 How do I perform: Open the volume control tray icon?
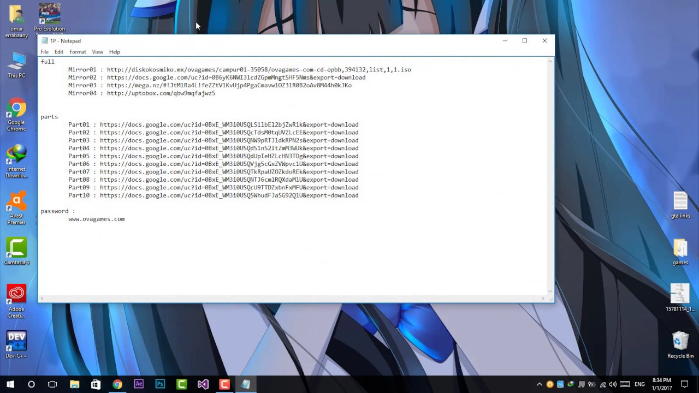[x=613, y=384]
